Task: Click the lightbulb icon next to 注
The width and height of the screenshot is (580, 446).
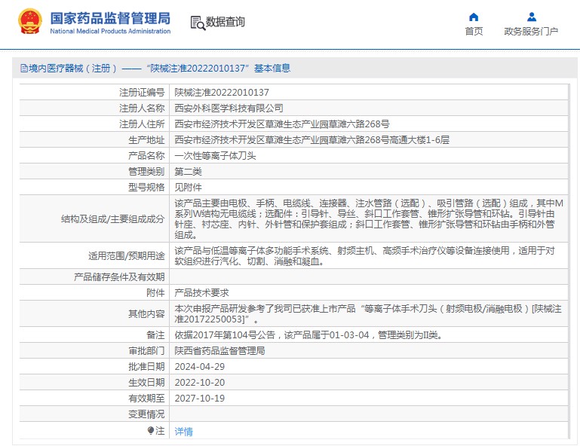Action: [151, 430]
